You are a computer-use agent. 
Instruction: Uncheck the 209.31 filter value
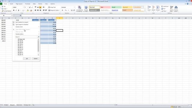pos(19,47)
